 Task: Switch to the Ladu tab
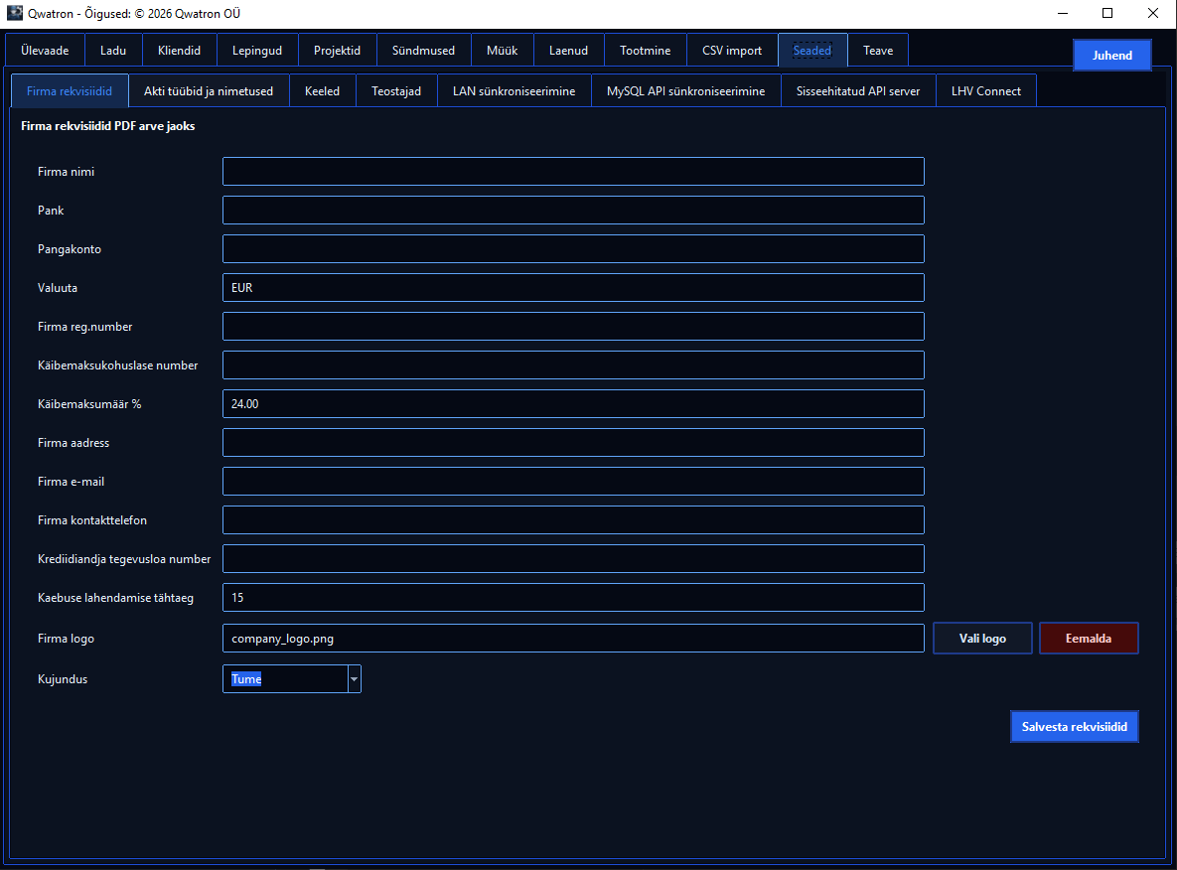tap(112, 51)
